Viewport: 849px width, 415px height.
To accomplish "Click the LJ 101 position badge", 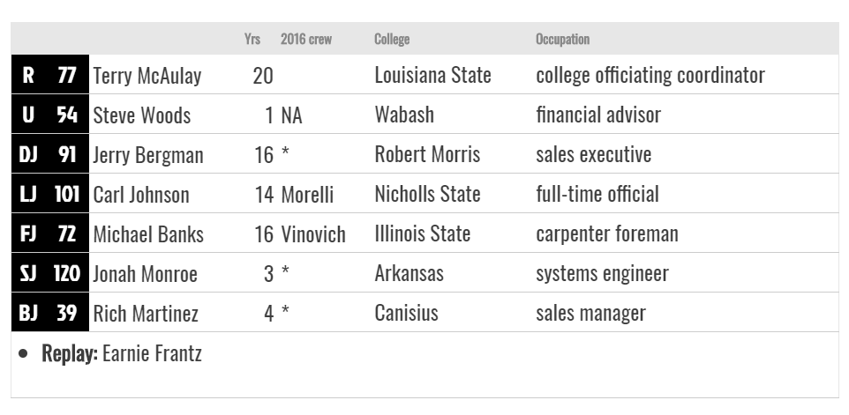I will pos(49,194).
